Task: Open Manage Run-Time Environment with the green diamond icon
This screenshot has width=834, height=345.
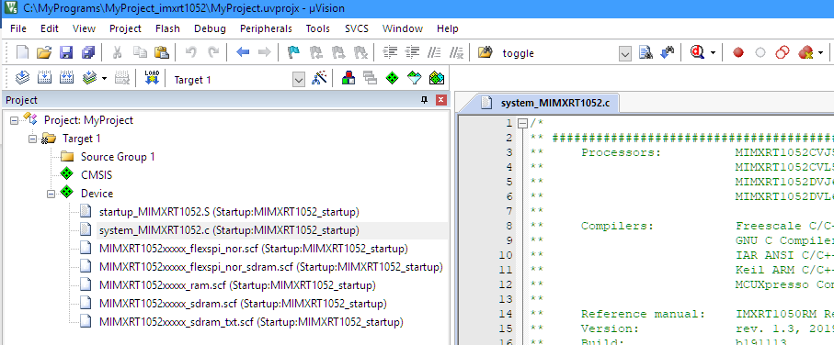Action: pyautogui.click(x=392, y=79)
